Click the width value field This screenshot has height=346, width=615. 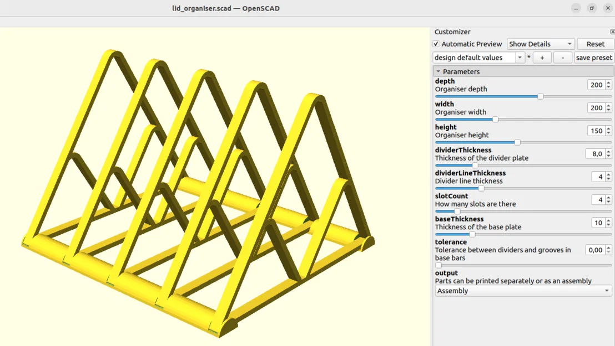click(596, 108)
